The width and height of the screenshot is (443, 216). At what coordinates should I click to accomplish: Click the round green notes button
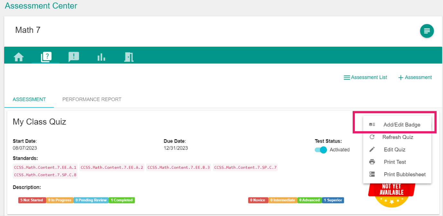427,31
